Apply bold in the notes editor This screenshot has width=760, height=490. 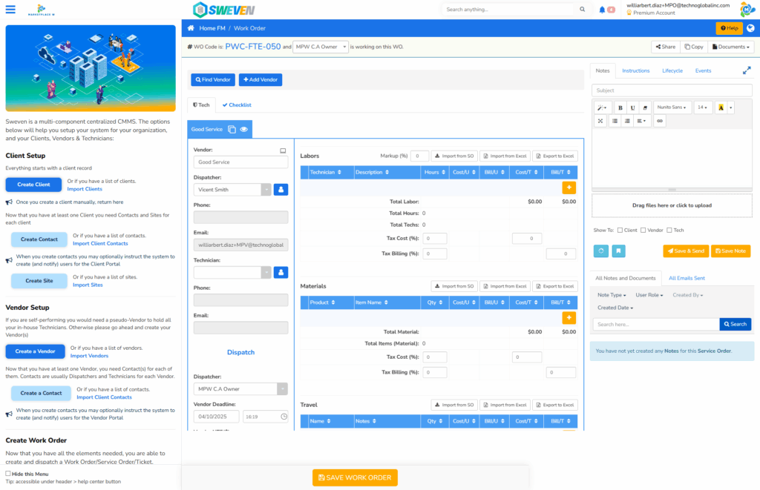point(620,107)
